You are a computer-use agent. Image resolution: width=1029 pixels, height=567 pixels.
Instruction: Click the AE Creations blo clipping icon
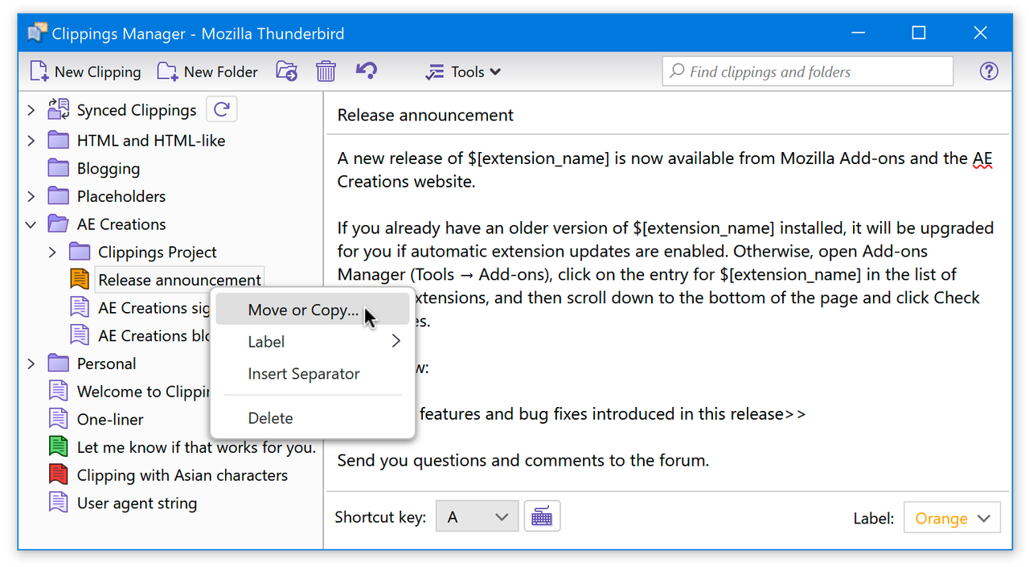[80, 335]
